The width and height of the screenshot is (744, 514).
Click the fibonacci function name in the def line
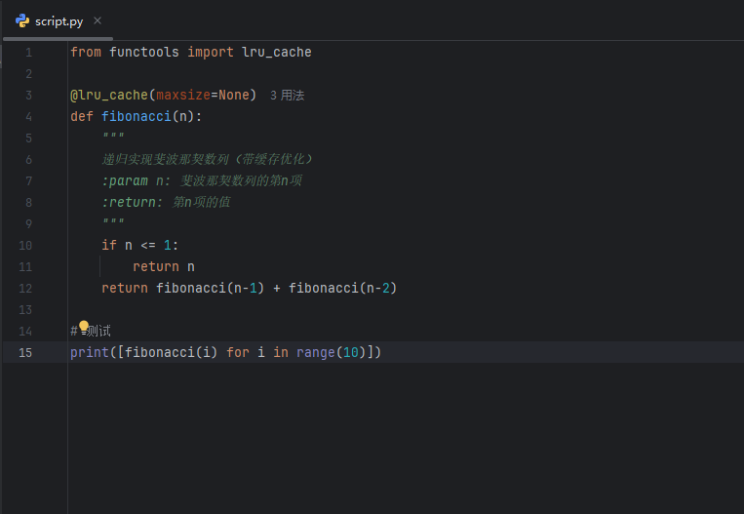tap(137, 116)
